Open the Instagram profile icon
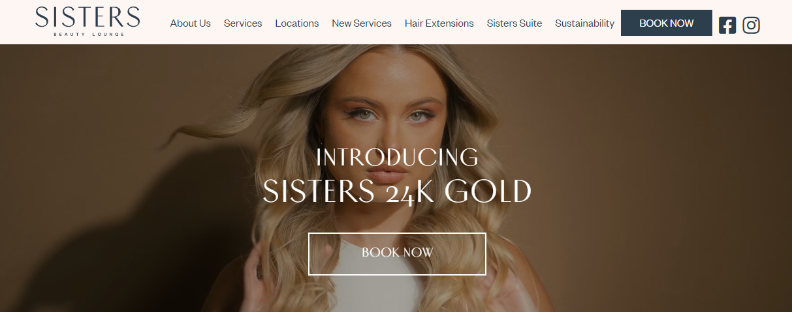 coord(752,25)
